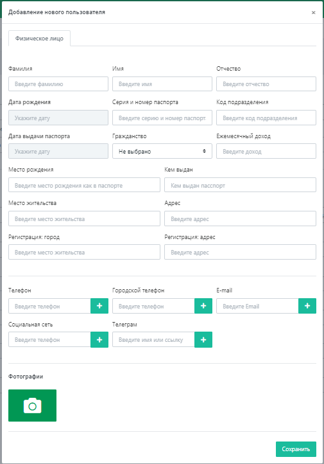Screen dimensions: 324x464
Task: Close the dialog with the X icon
Action: [313, 12]
